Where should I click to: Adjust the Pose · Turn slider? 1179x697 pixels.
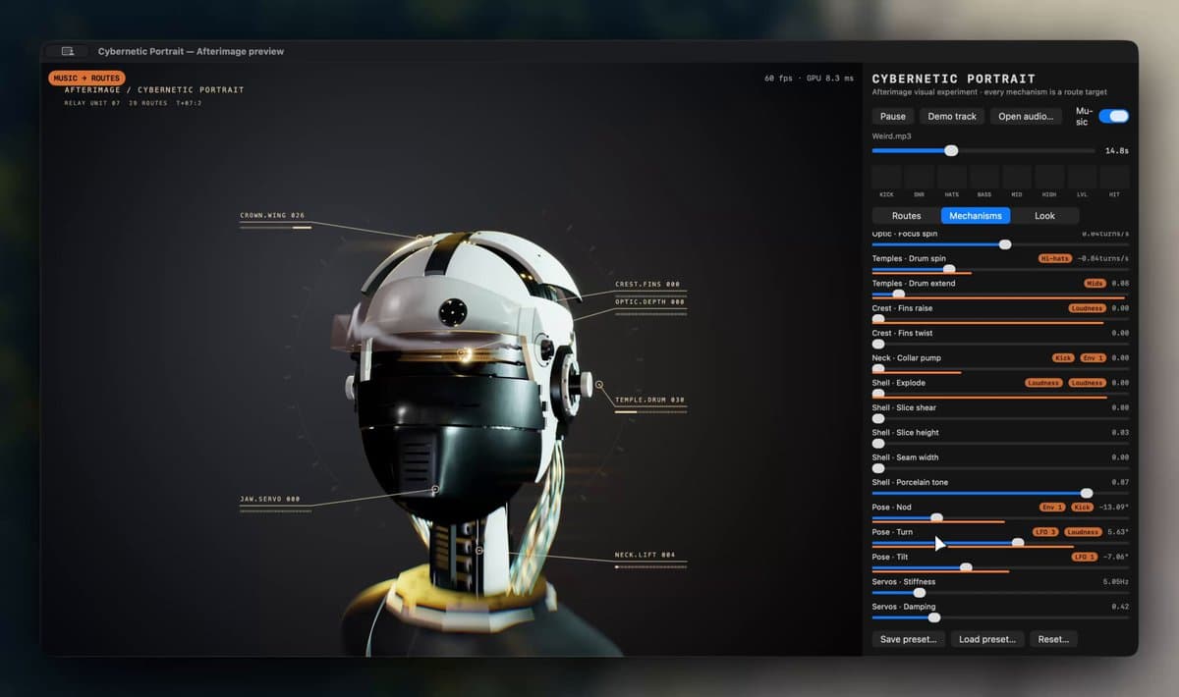point(1000,542)
